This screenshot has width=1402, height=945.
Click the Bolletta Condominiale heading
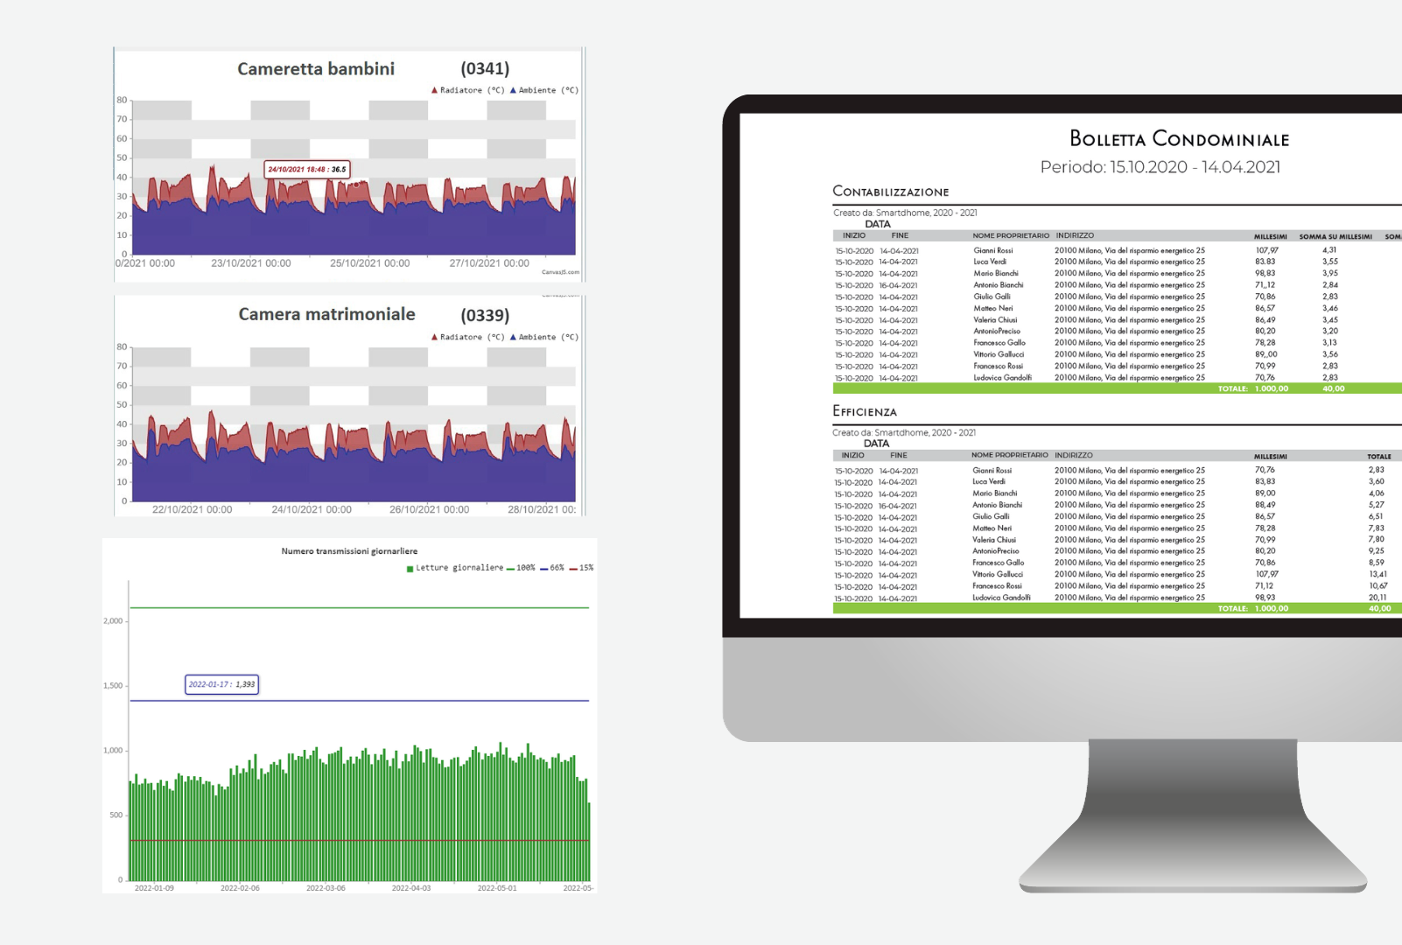point(1179,138)
